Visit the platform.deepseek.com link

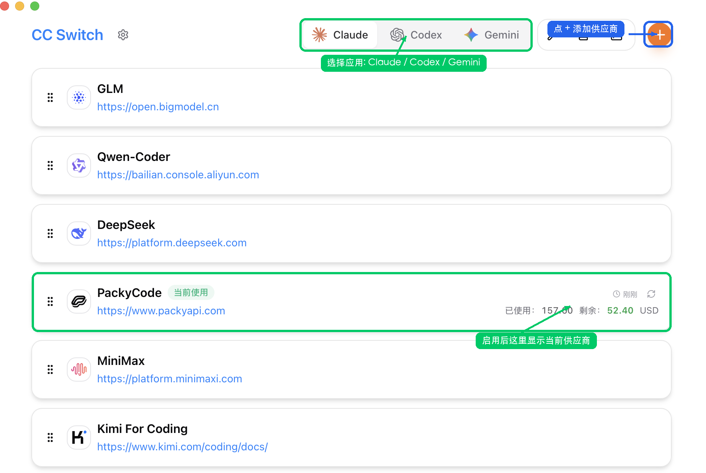[x=172, y=243]
